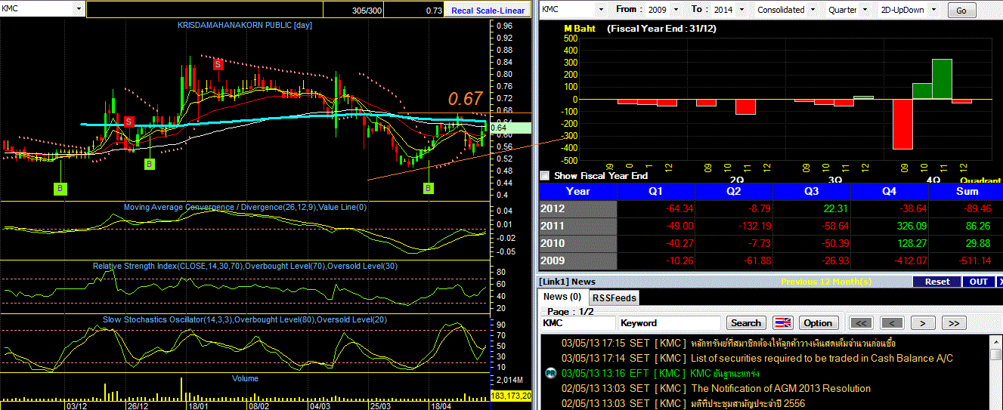Click the Q1 column header

point(656,192)
